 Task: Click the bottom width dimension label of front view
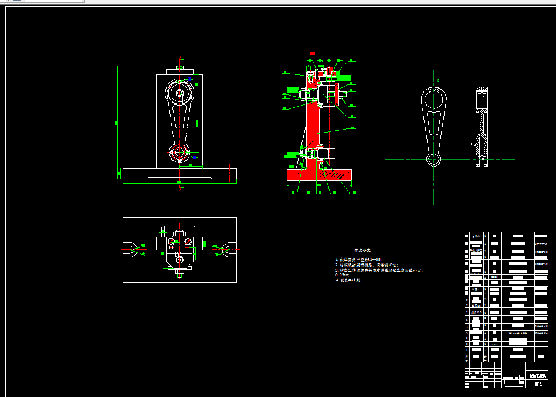click(179, 182)
